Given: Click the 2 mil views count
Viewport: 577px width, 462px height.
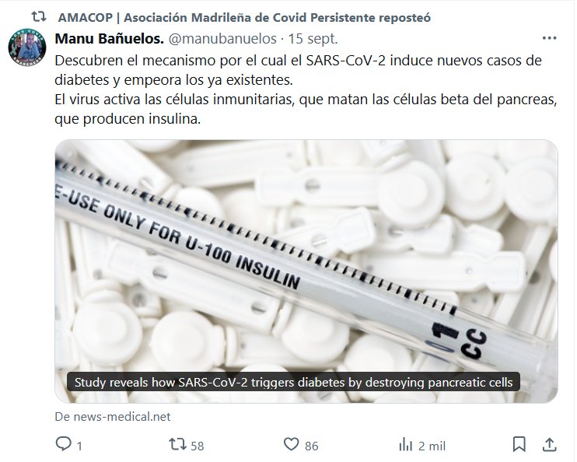Looking at the screenshot, I should (x=432, y=446).
